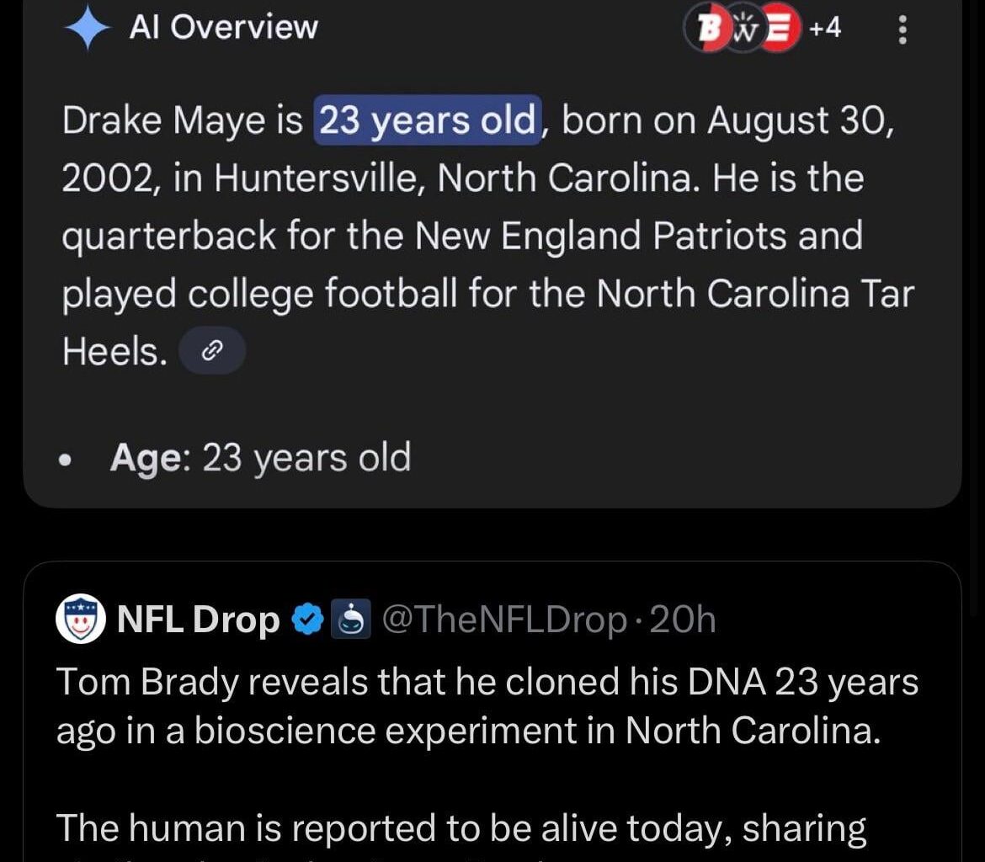
Task: Open the @TheNFLDrop handle
Action: 504,620
